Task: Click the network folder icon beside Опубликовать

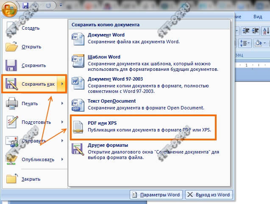Action: pyautogui.click(x=11, y=159)
